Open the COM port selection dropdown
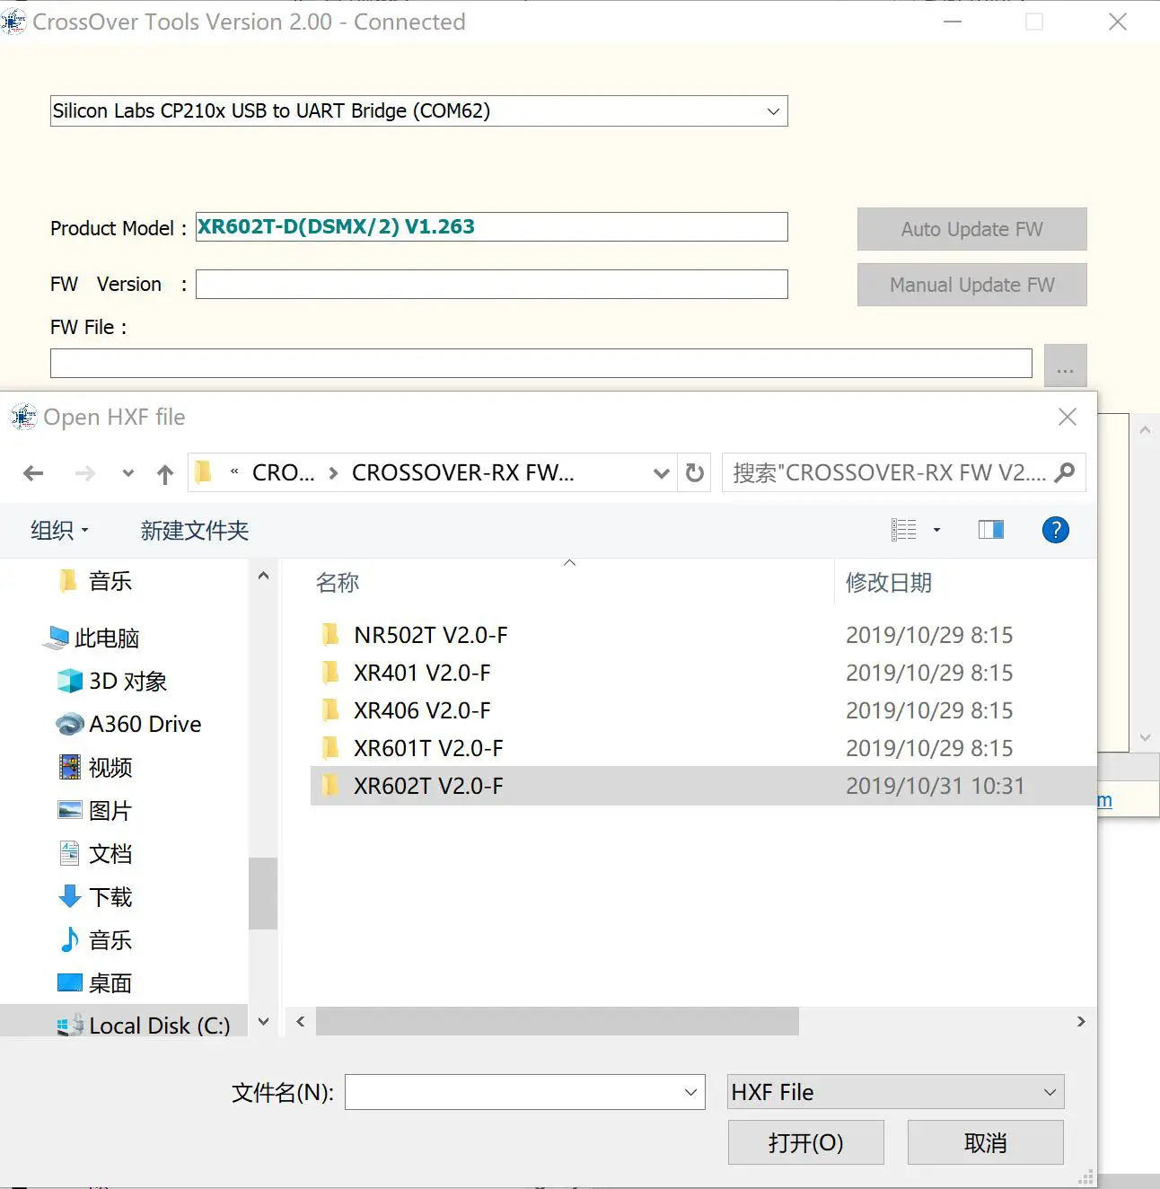Screen dimensions: 1160x1189 pyautogui.click(x=418, y=111)
